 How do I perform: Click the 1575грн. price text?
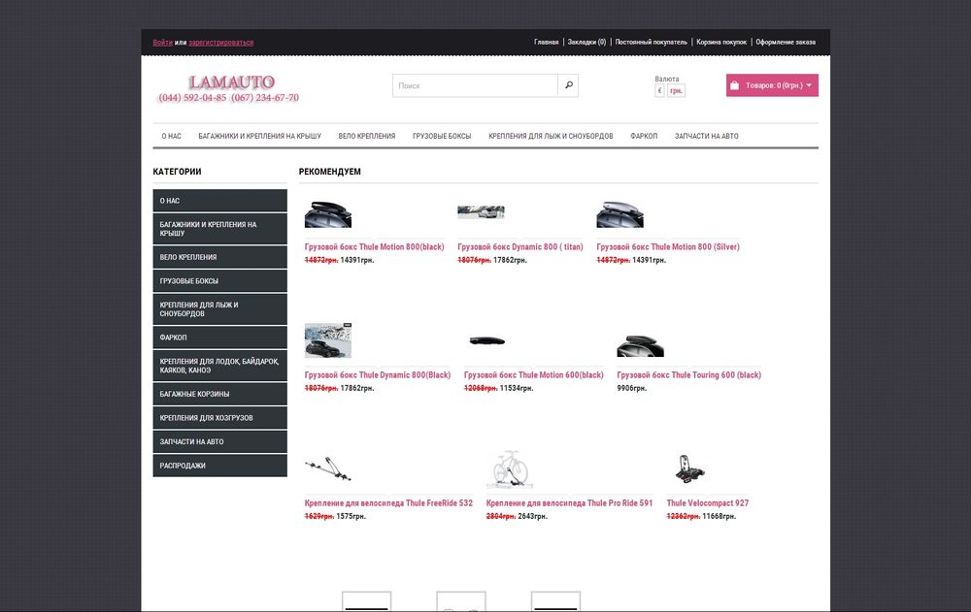click(352, 516)
